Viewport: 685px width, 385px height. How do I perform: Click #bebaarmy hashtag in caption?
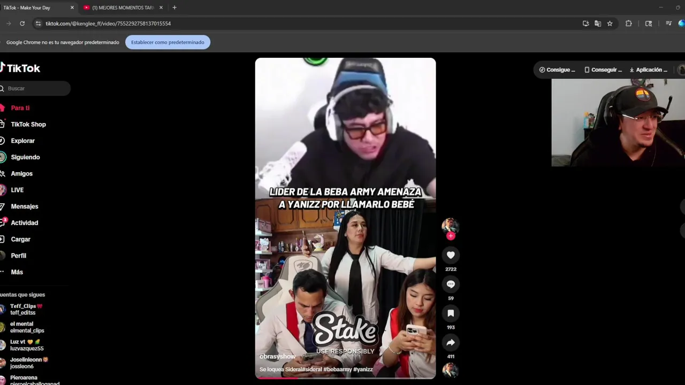[x=338, y=369]
